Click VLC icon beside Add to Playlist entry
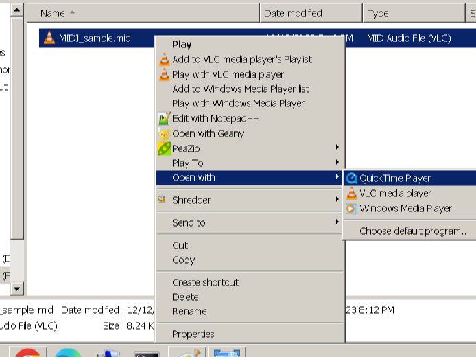This screenshot has width=476, height=357. (x=164, y=59)
